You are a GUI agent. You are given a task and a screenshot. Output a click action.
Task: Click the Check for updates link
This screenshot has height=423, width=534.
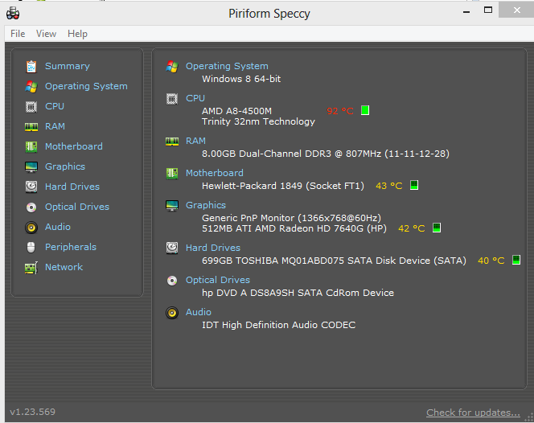[473, 413]
